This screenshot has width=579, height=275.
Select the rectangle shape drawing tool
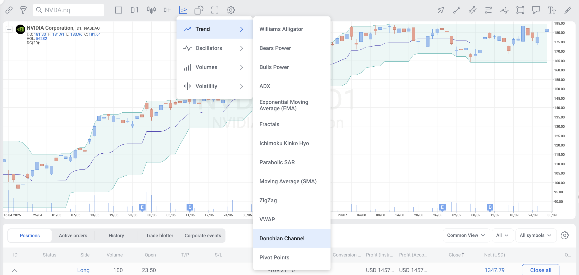pos(520,10)
